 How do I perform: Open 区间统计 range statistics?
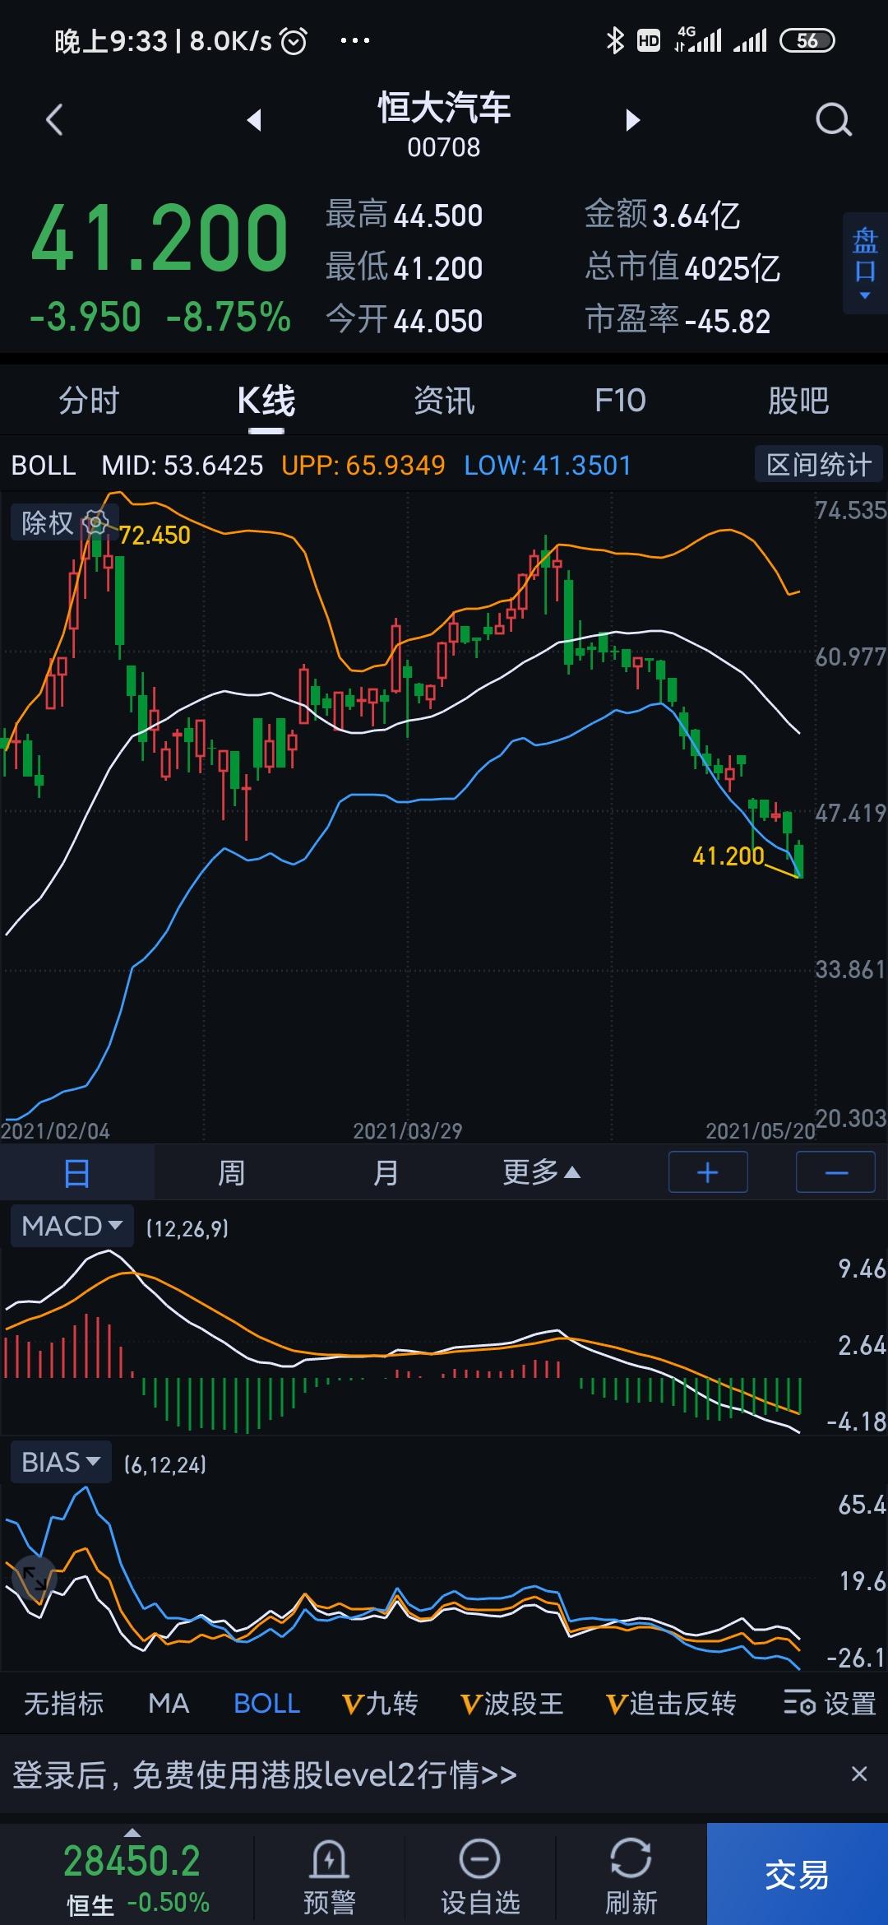coord(819,465)
